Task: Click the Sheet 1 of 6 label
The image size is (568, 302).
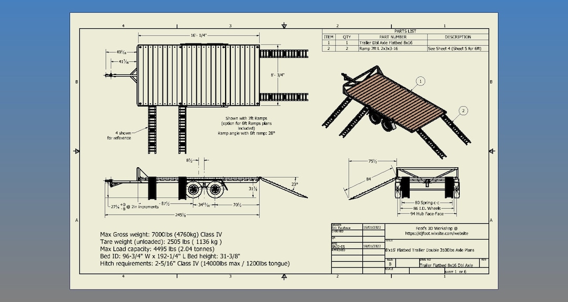Action: [455, 271]
